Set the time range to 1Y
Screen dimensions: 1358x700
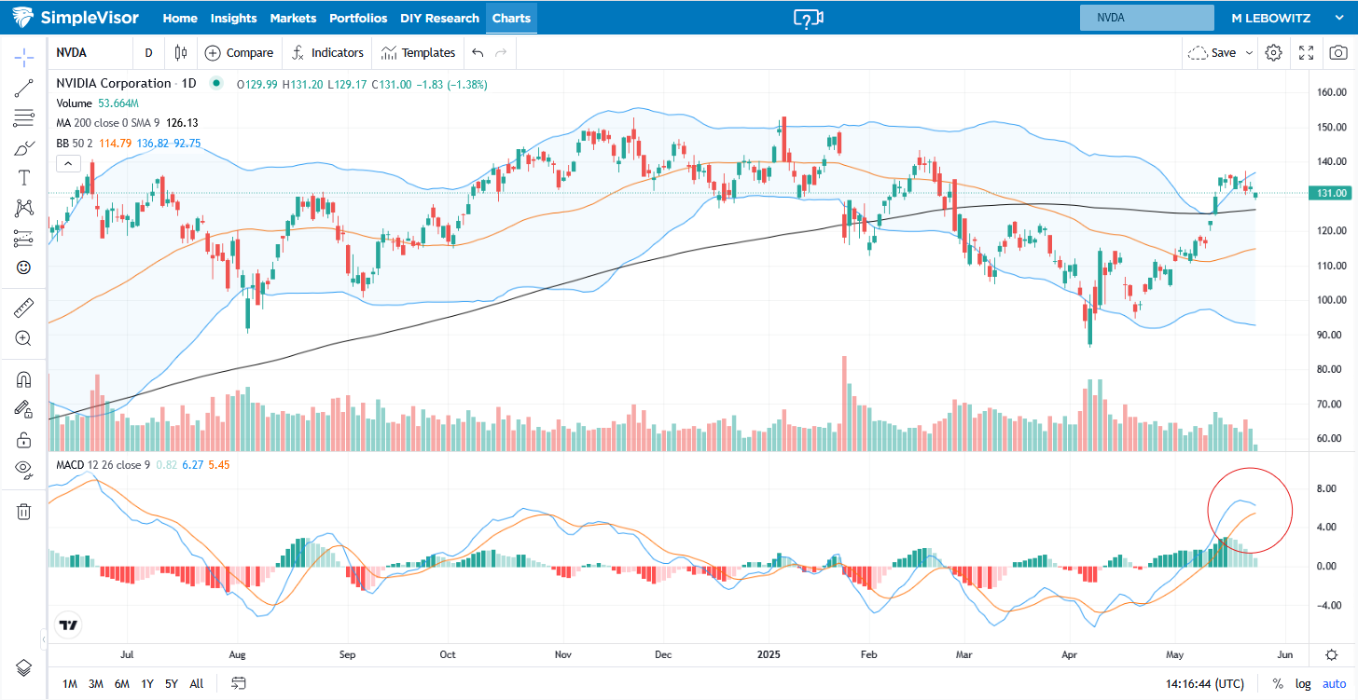click(x=147, y=683)
